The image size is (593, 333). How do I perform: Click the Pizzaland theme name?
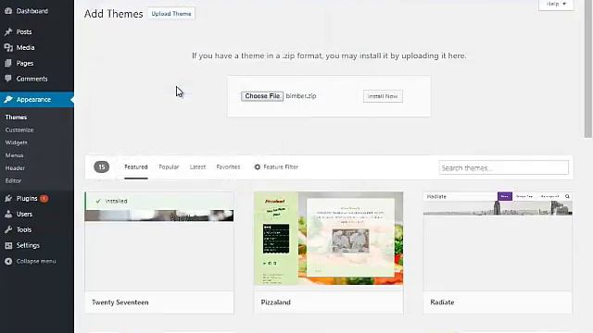276,302
